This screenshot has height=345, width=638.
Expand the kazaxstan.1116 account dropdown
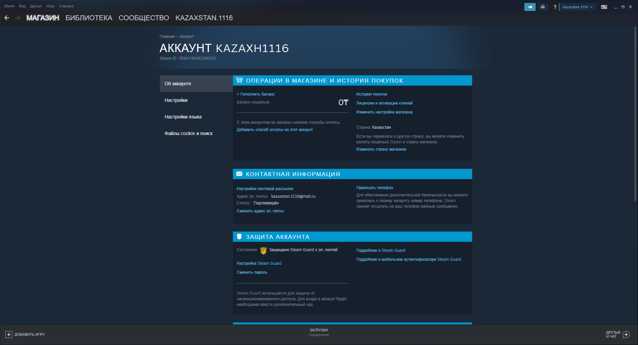pos(577,7)
